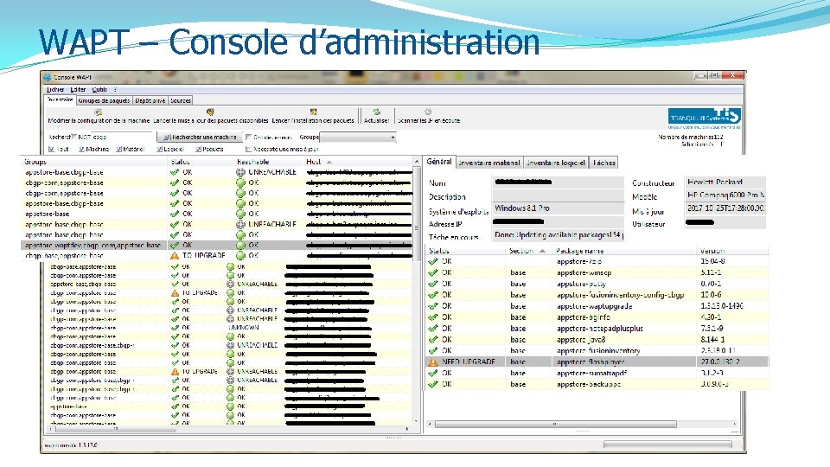This screenshot has height=467, width=830.
Task: Click the green Actualiser refresh icon
Action: click(376, 112)
